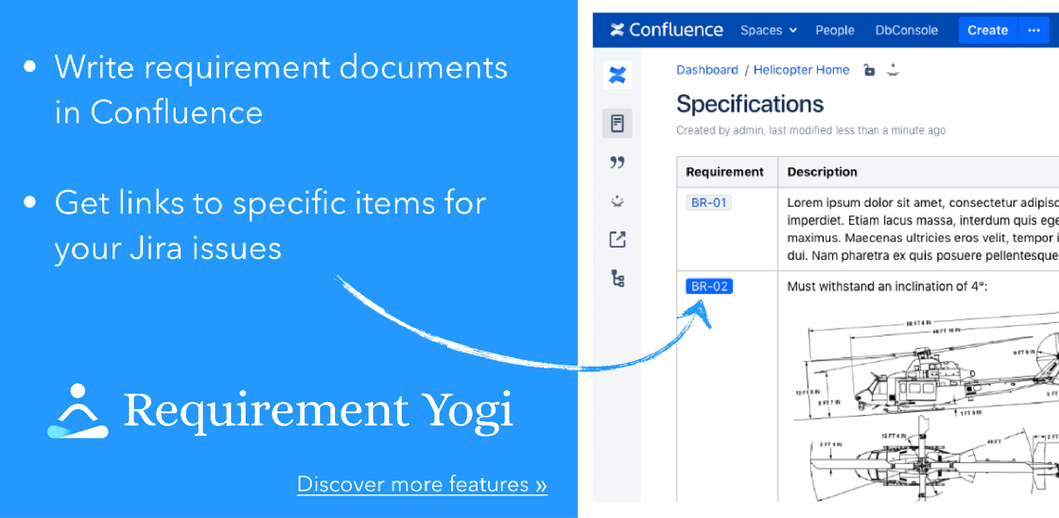Select the requirements document icon in the sidebar
The width and height of the screenshot is (1059, 518).
coord(617,122)
